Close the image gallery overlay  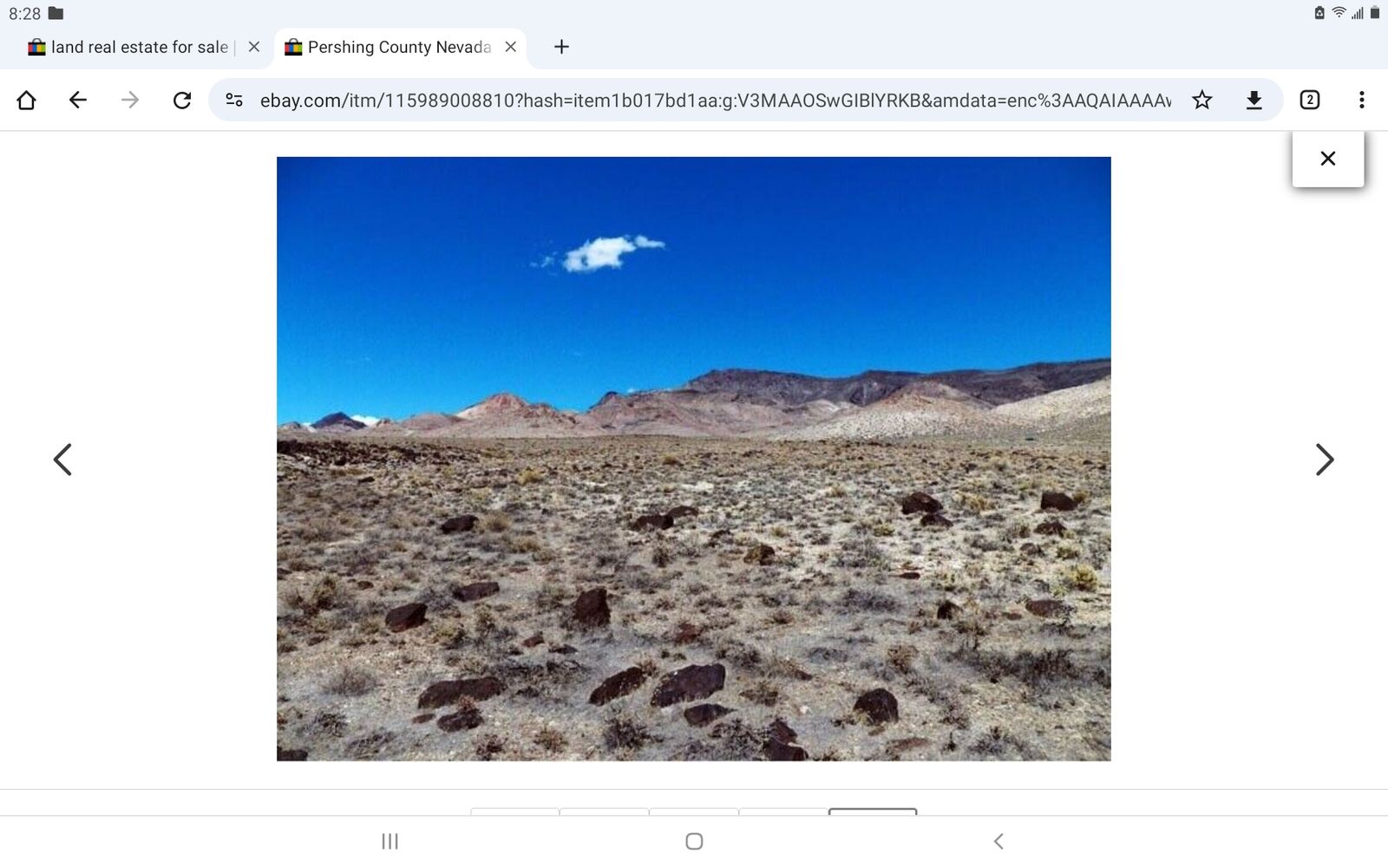coord(1328,159)
